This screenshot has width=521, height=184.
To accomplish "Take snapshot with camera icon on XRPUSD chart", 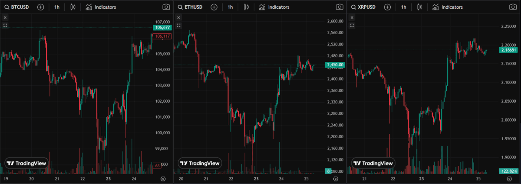I will (x=513, y=7).
